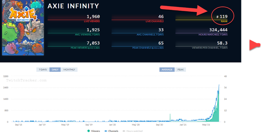This screenshot has width=261, height=135.
Task: Switch chart to MONTHLY view
Action: pyautogui.click(x=69, y=69)
